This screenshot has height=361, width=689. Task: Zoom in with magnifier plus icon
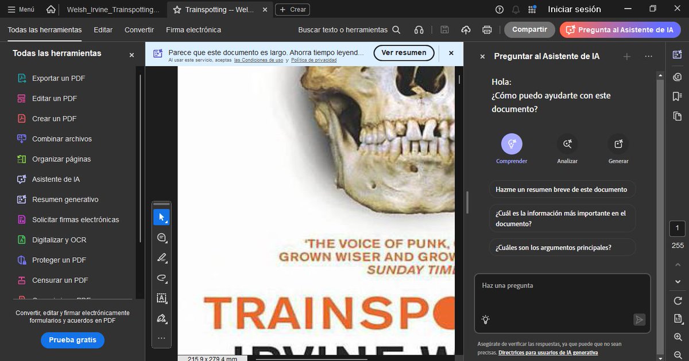tap(678, 337)
